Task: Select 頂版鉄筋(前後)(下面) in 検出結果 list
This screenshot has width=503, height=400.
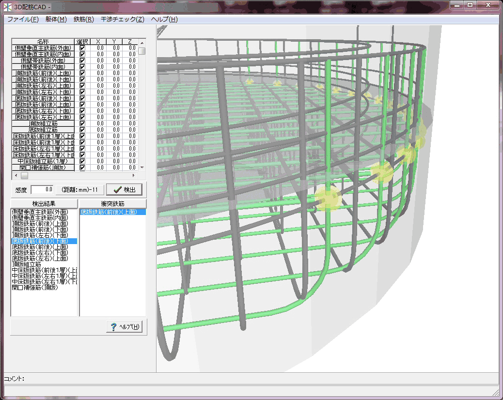Action: (40, 230)
